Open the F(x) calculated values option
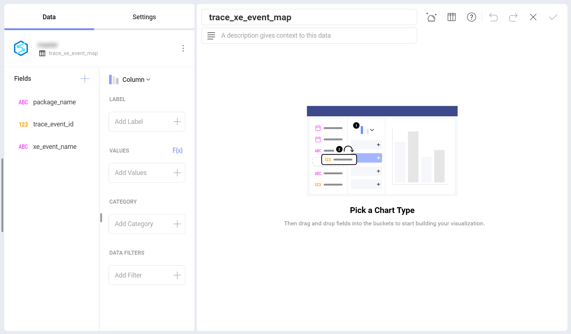Image resolution: width=571 pixels, height=334 pixels. (178, 150)
